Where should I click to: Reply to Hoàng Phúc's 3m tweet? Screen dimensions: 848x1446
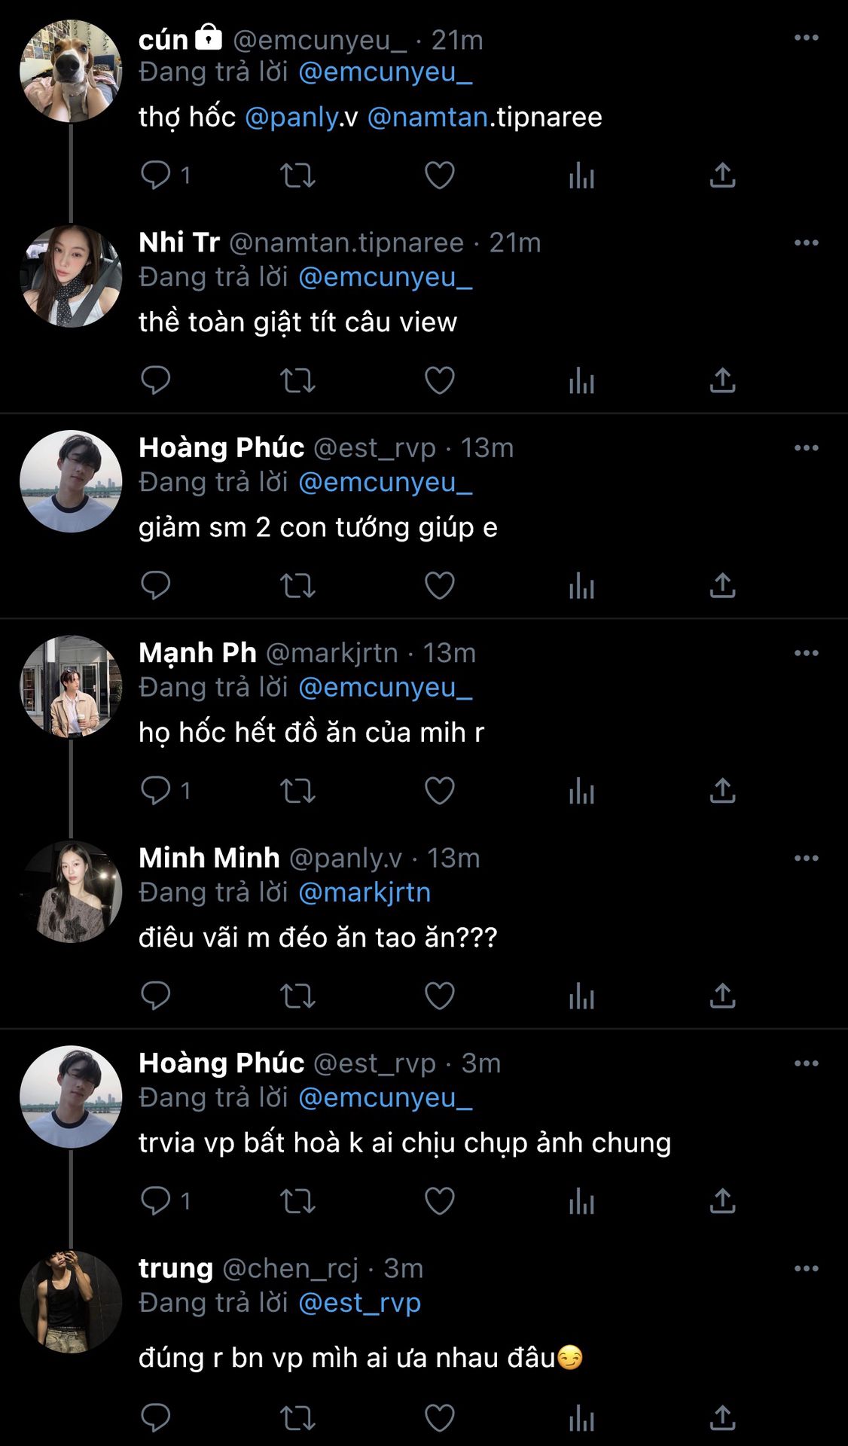pos(156,1200)
